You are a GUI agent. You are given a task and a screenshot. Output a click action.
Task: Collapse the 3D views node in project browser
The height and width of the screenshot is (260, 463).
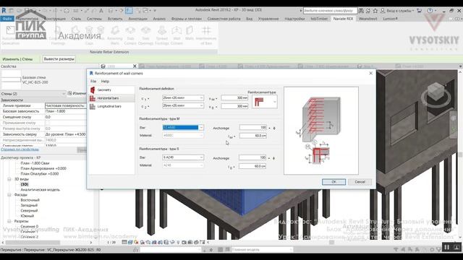[x=9, y=179]
